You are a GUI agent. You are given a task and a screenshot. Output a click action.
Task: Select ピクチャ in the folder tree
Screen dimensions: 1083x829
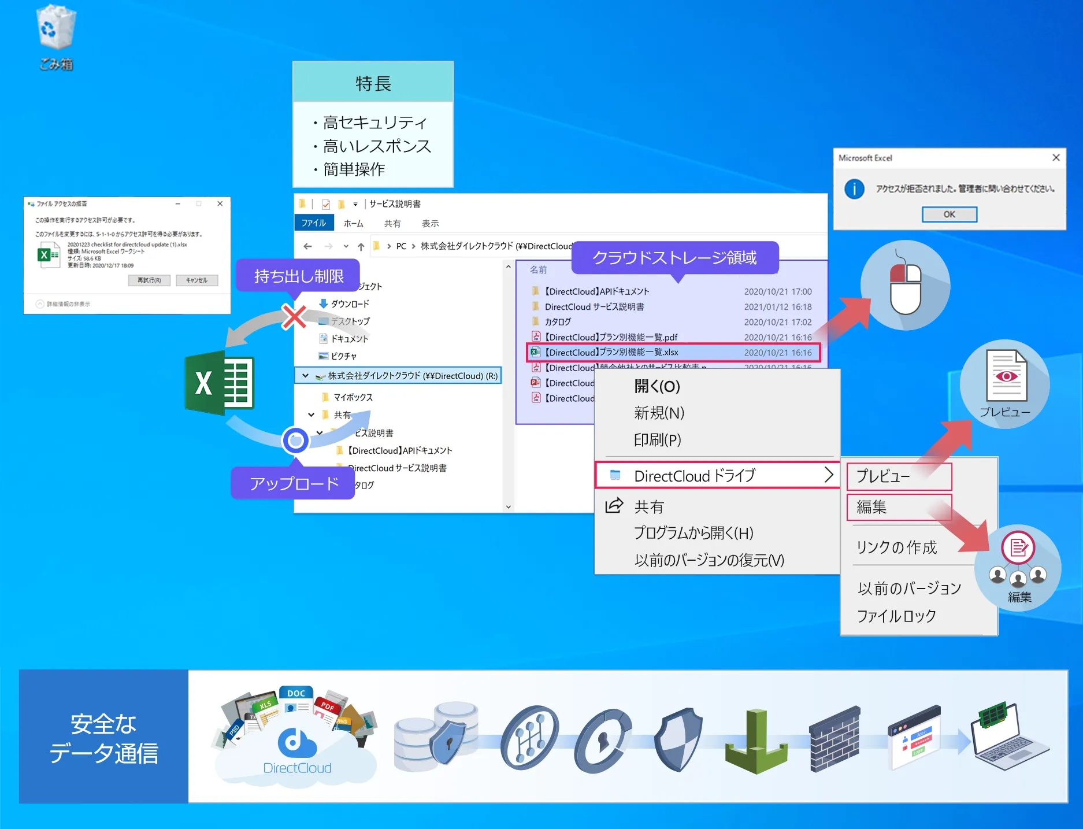tap(343, 356)
